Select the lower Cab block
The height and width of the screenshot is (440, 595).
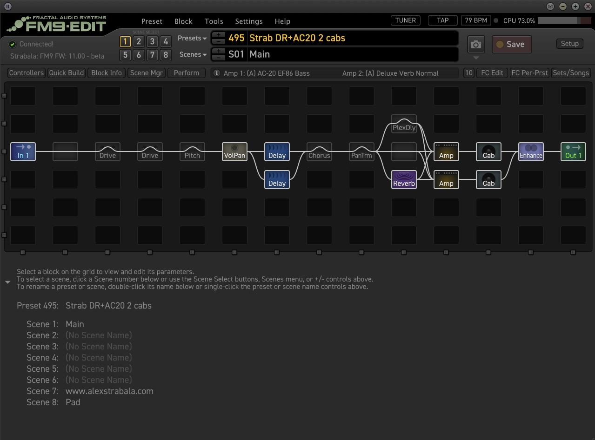pyautogui.click(x=488, y=179)
